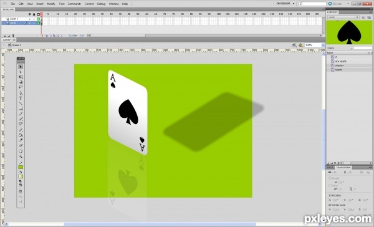The image size is (374, 227).
Task: Open the fill color swatch
Action: [21, 176]
